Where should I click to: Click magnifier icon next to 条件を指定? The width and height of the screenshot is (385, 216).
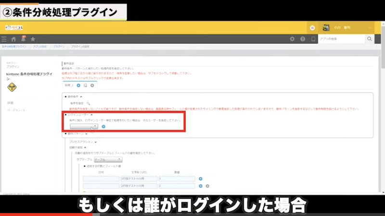(x=88, y=103)
